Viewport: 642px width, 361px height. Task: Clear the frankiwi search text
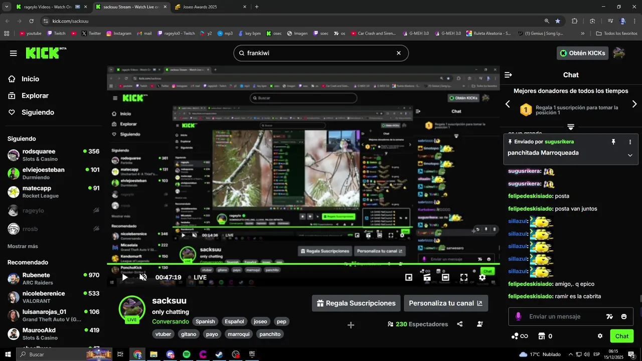click(399, 53)
